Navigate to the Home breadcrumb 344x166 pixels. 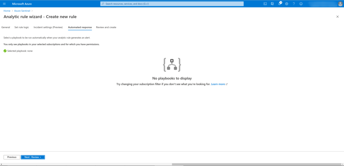tap(7, 11)
